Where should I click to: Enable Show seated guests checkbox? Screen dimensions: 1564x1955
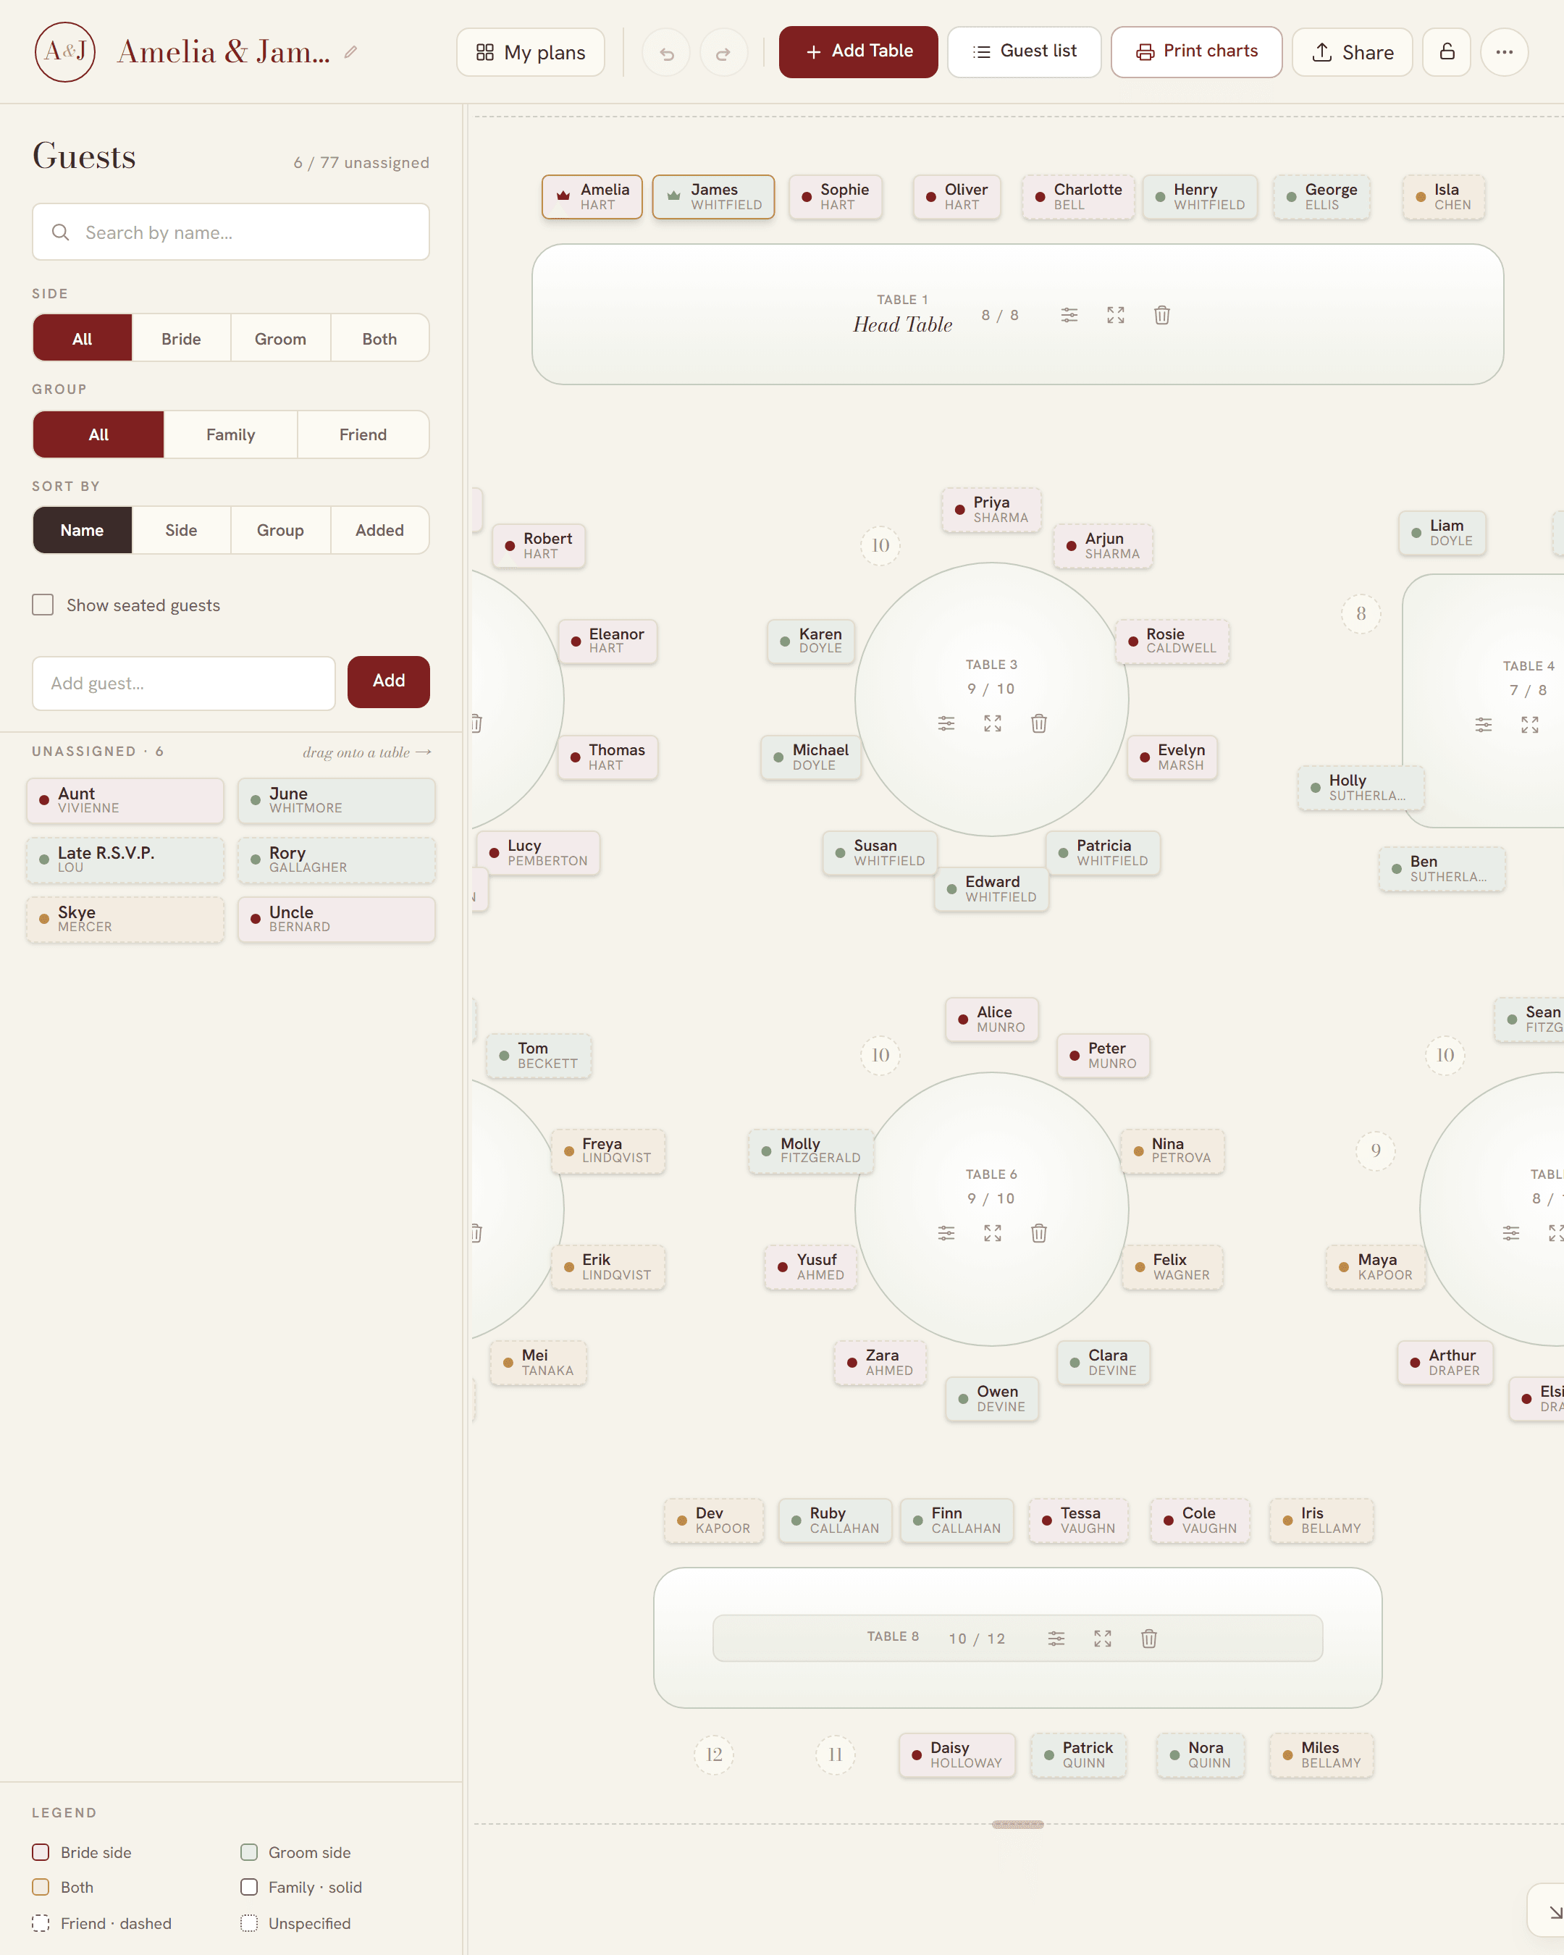(43, 605)
